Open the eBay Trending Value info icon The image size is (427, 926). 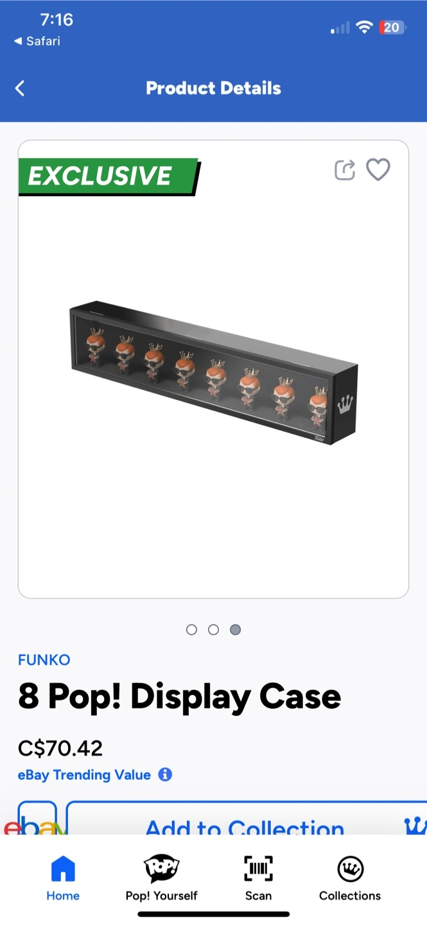click(x=165, y=774)
